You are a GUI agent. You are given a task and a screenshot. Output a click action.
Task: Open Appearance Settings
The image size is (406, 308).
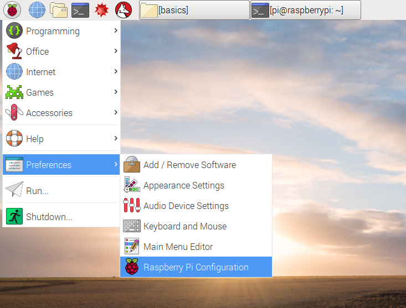click(x=196, y=185)
